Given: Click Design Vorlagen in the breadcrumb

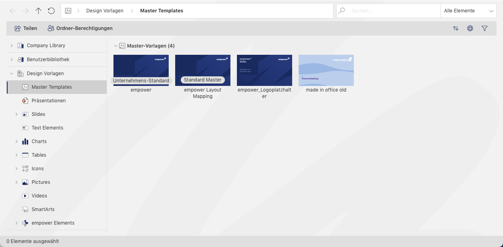Looking at the screenshot, I should point(105,11).
